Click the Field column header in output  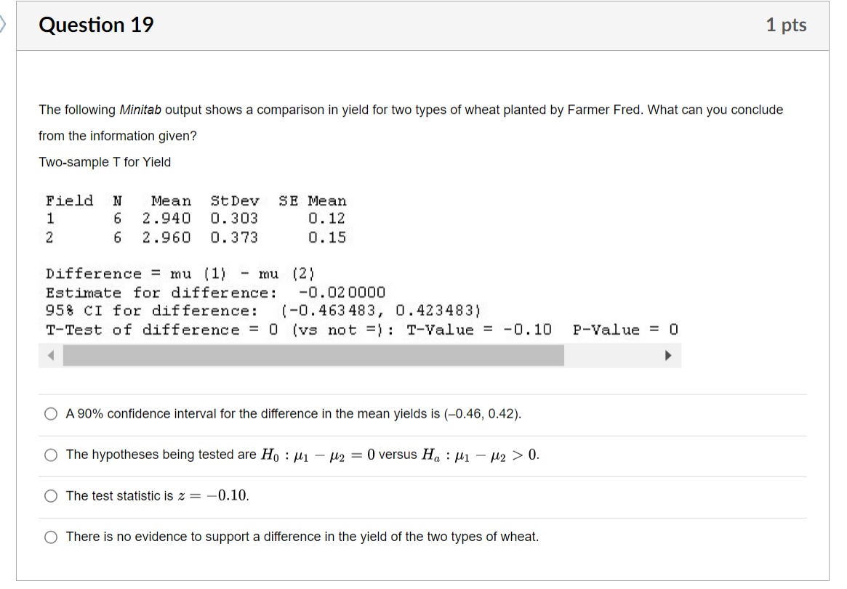point(69,200)
